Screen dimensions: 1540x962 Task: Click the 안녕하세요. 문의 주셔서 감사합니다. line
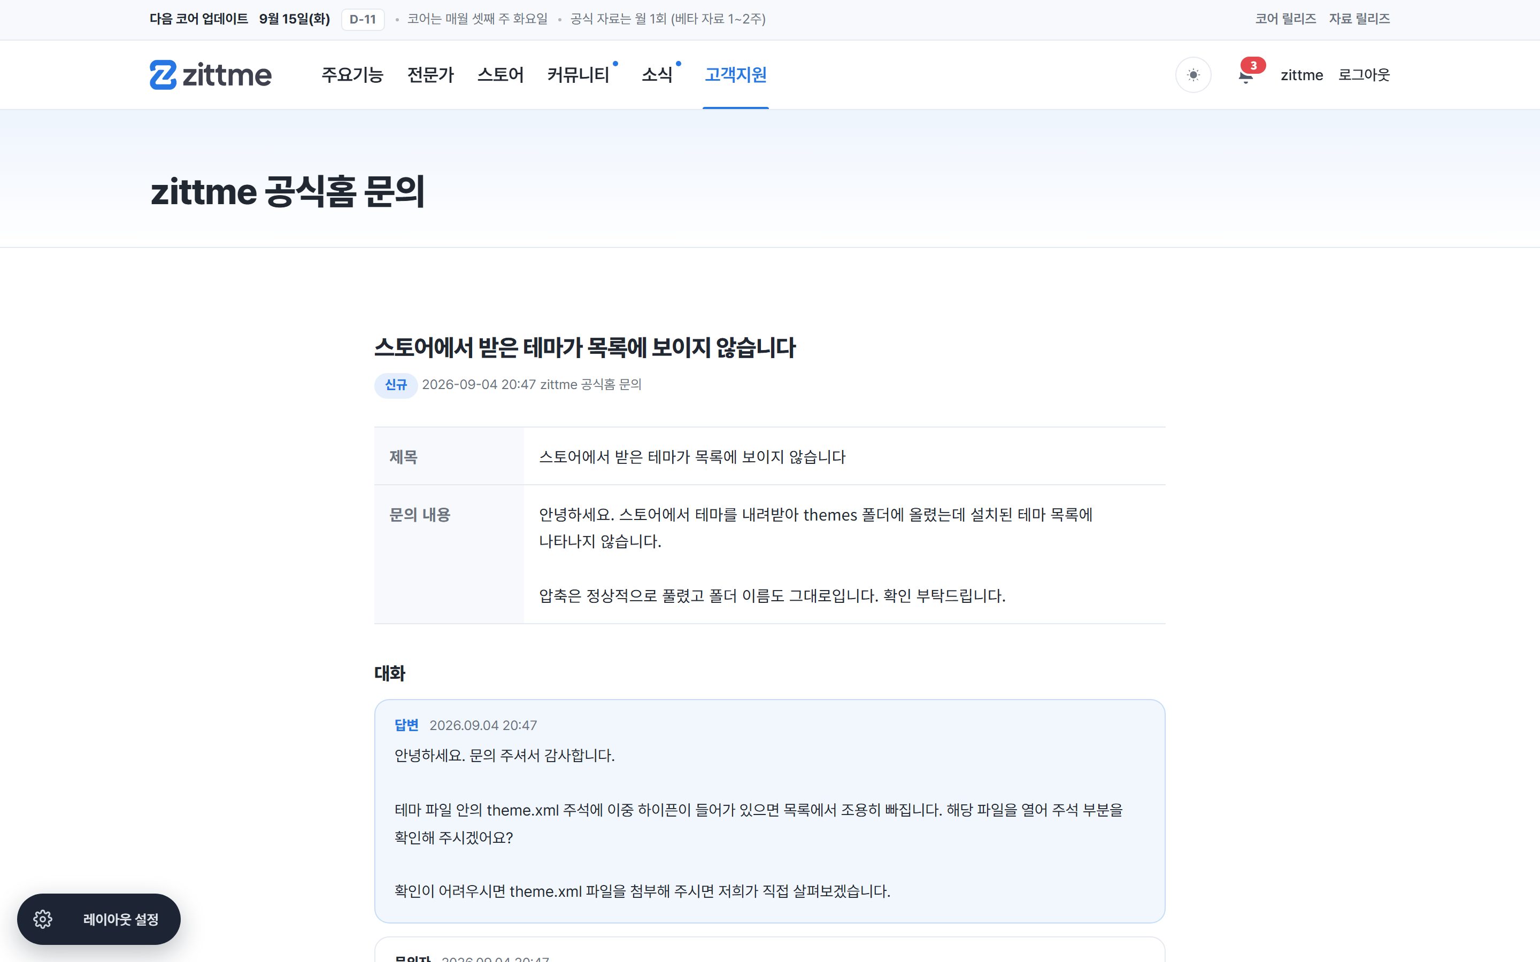[x=505, y=755]
